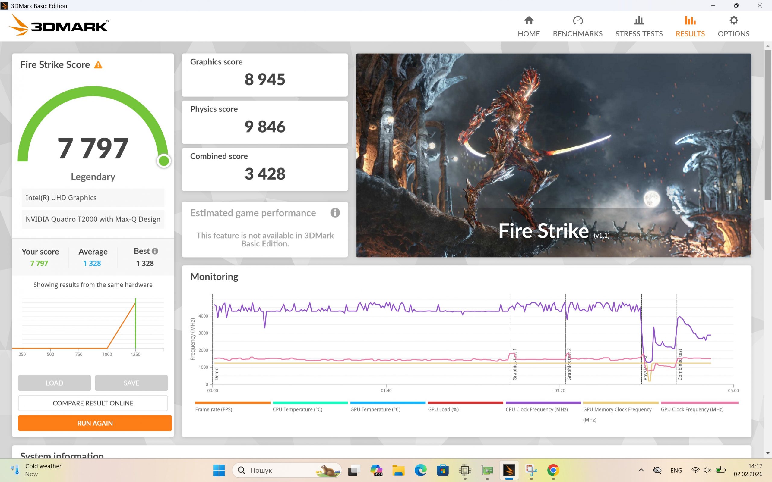Click Compare Result Online button

point(93,403)
